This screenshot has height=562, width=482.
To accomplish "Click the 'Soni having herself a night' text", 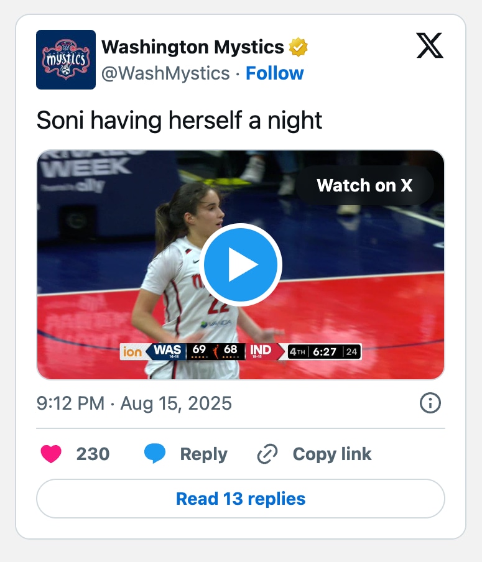I will tap(179, 120).
